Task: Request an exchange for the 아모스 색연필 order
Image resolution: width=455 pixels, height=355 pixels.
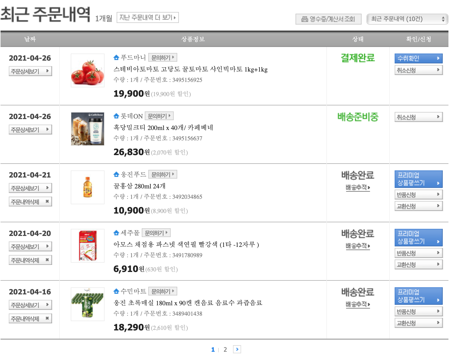Action: pyautogui.click(x=418, y=265)
